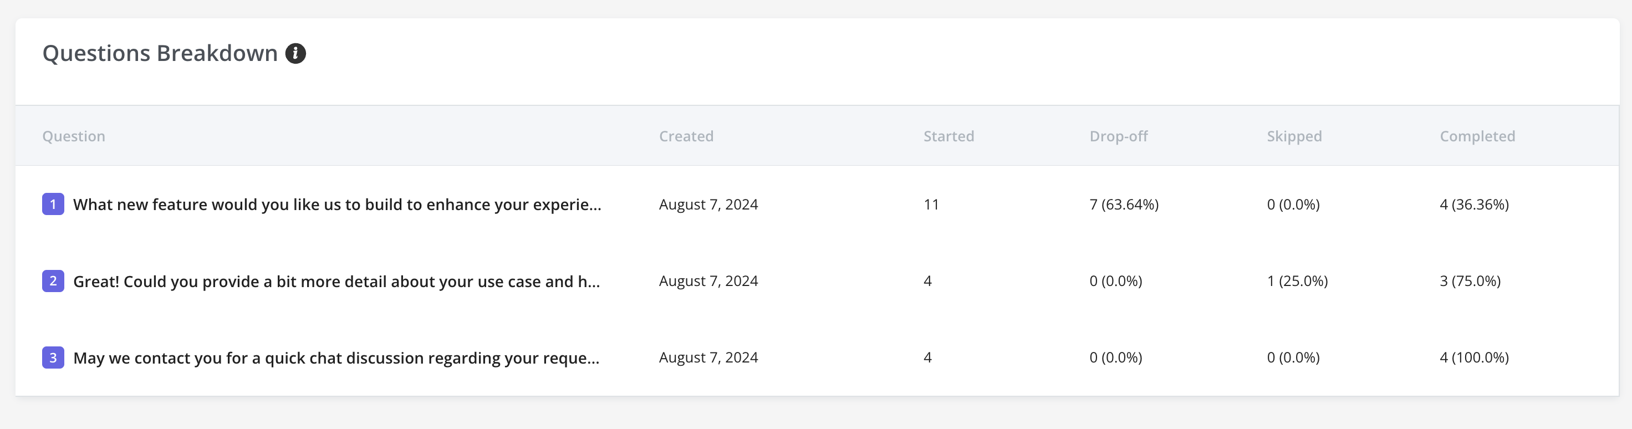Click the 7 (63.64%) drop-off value
Screen dimensions: 1632x429
coord(1124,205)
